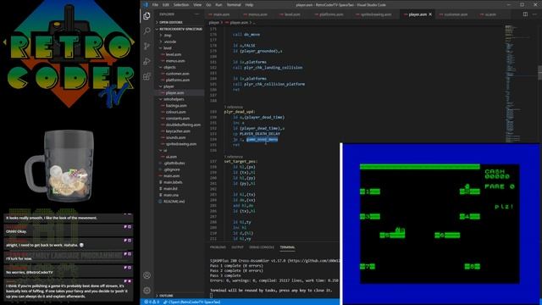Open .gitignore in the file tree

point(172,169)
